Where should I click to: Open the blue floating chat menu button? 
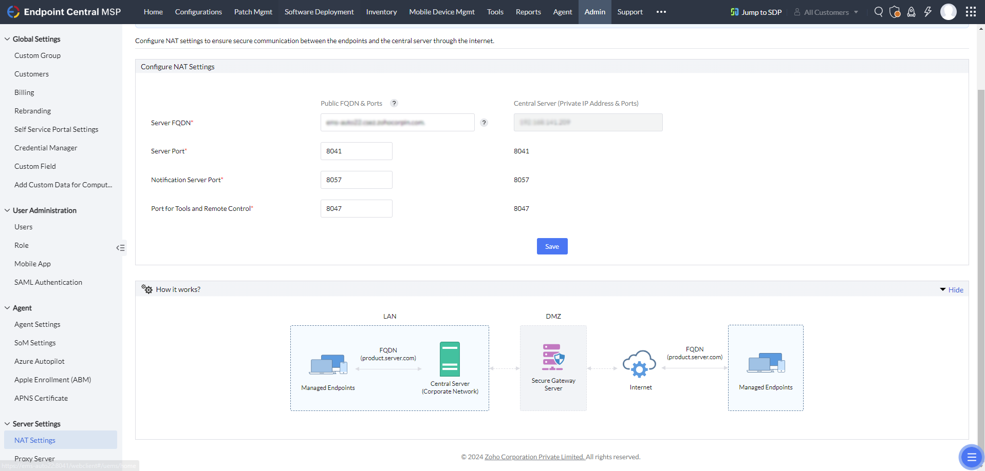[x=971, y=457]
